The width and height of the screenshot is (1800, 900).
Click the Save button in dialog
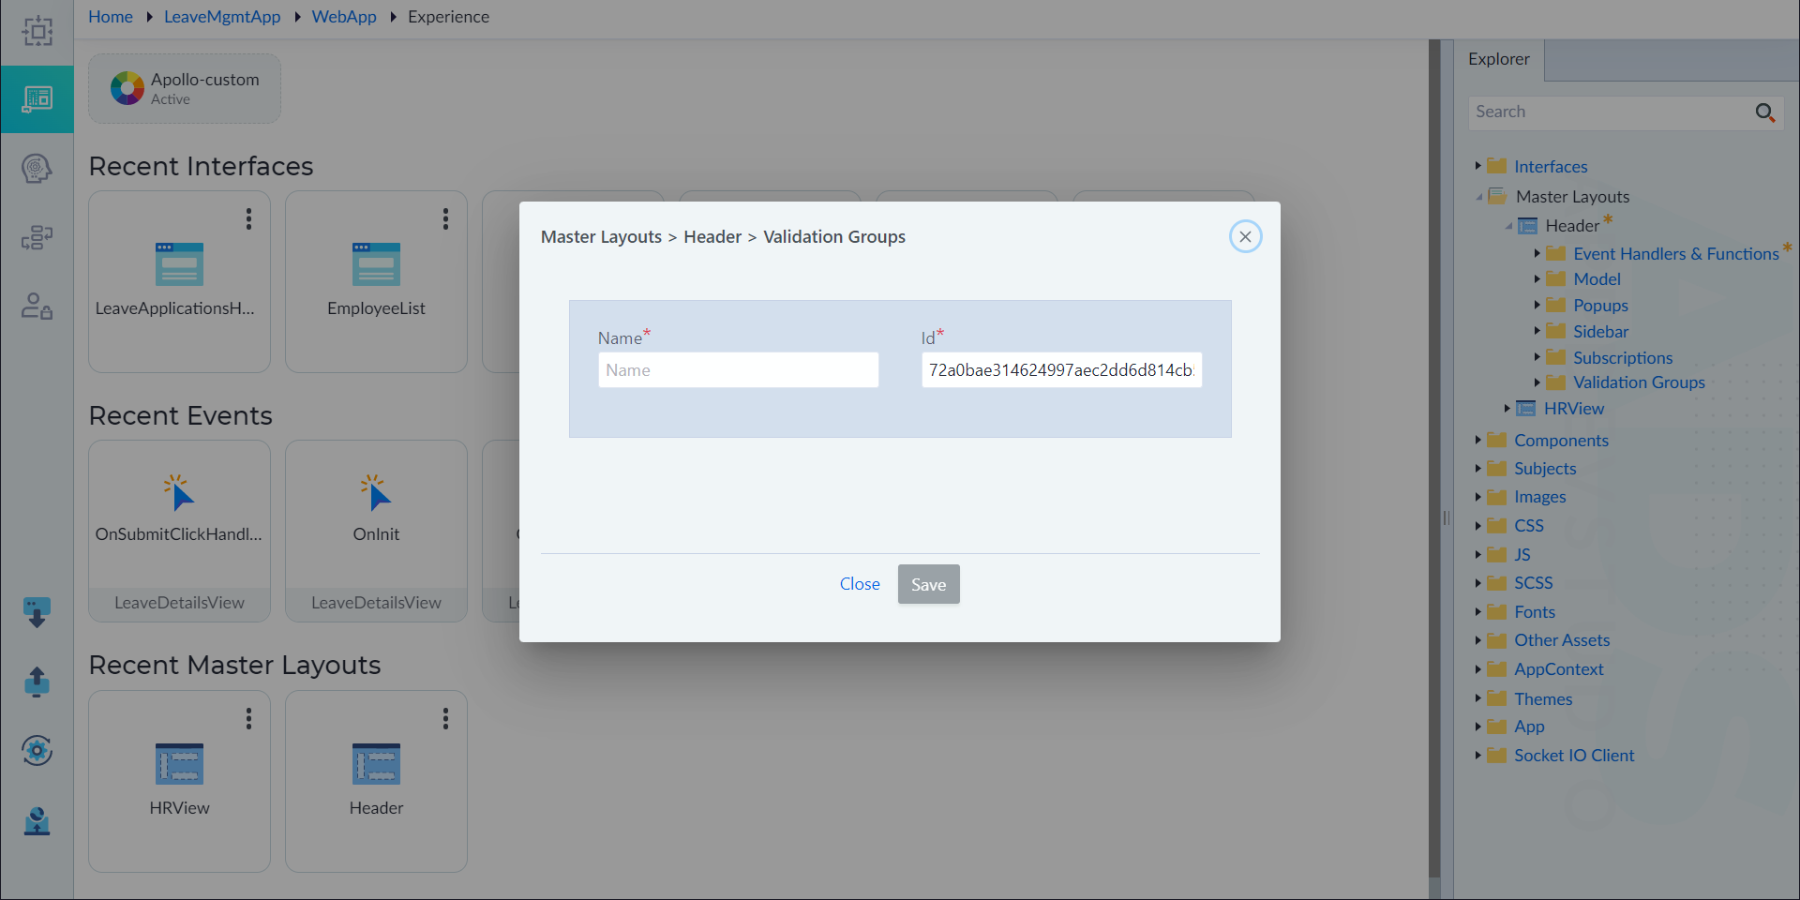(928, 584)
